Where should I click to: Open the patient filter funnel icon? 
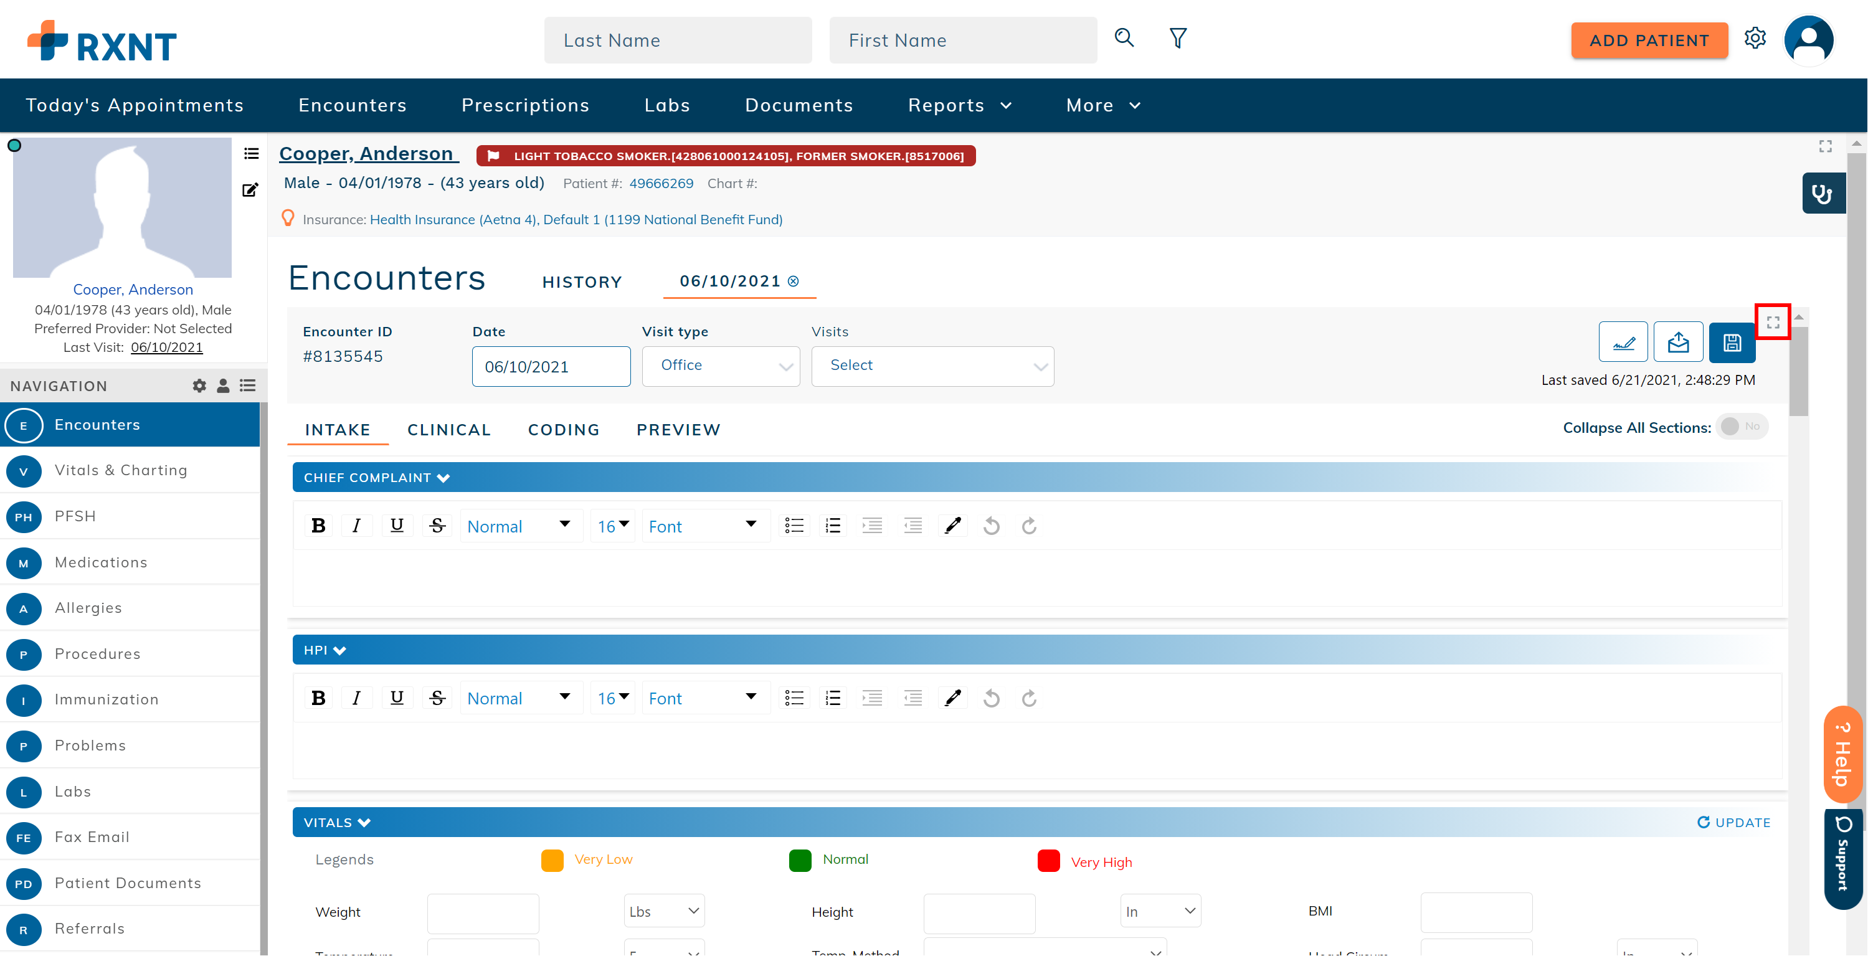tap(1178, 38)
